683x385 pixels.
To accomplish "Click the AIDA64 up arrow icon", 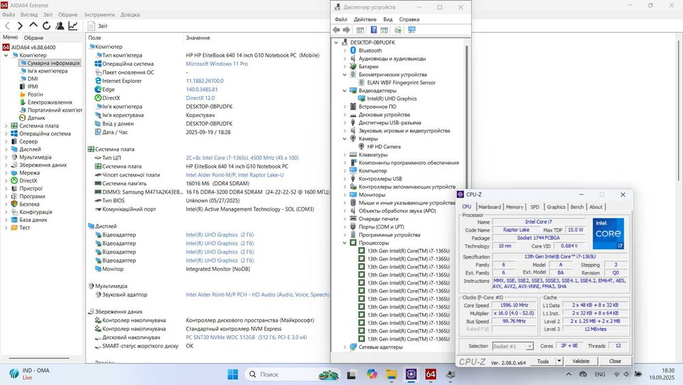I will click(33, 26).
